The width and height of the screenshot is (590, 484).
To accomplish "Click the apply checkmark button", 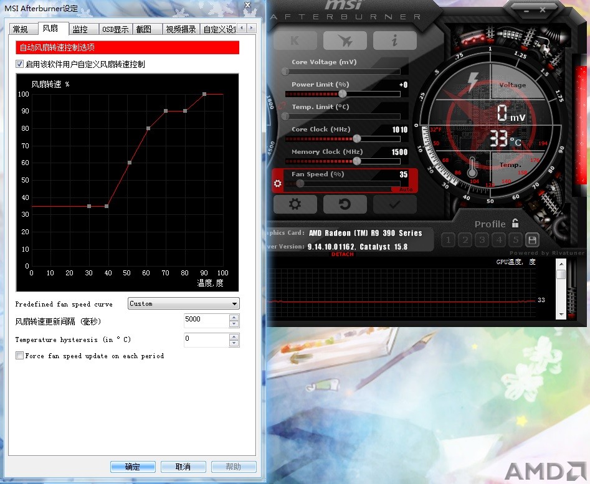I will (395, 204).
